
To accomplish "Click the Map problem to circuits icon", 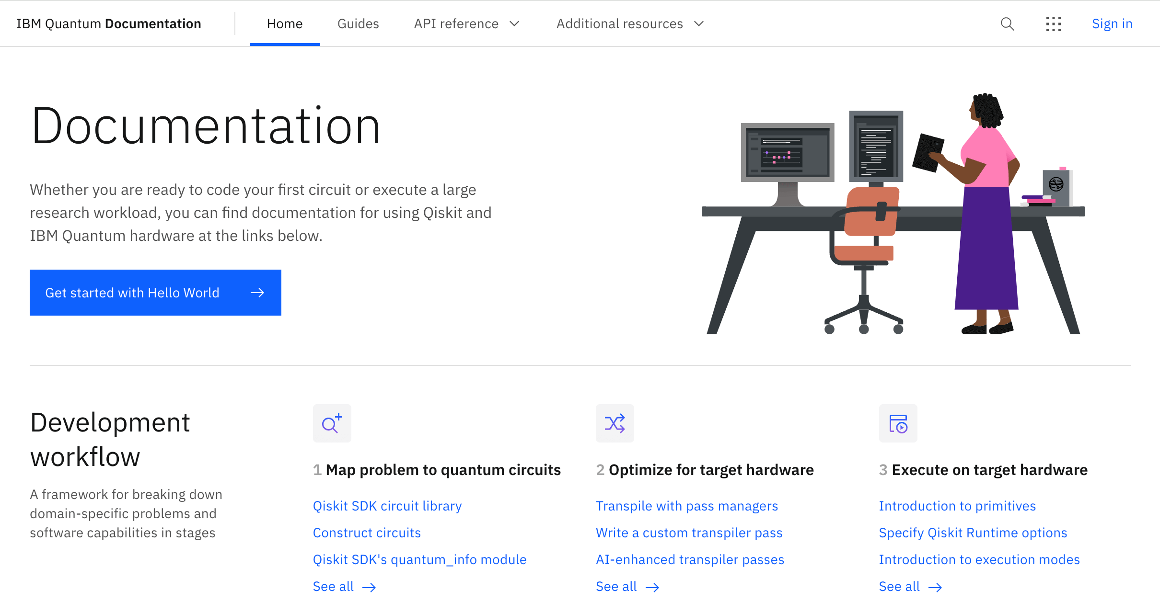I will [x=331, y=424].
